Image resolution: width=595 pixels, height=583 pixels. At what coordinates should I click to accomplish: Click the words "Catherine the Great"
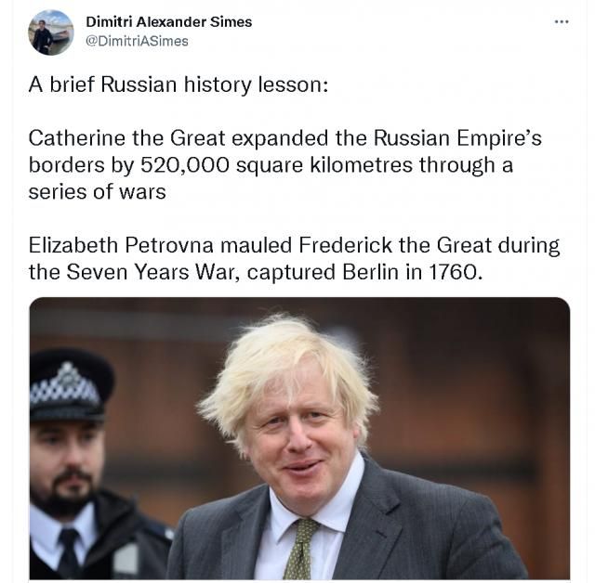tap(127, 138)
